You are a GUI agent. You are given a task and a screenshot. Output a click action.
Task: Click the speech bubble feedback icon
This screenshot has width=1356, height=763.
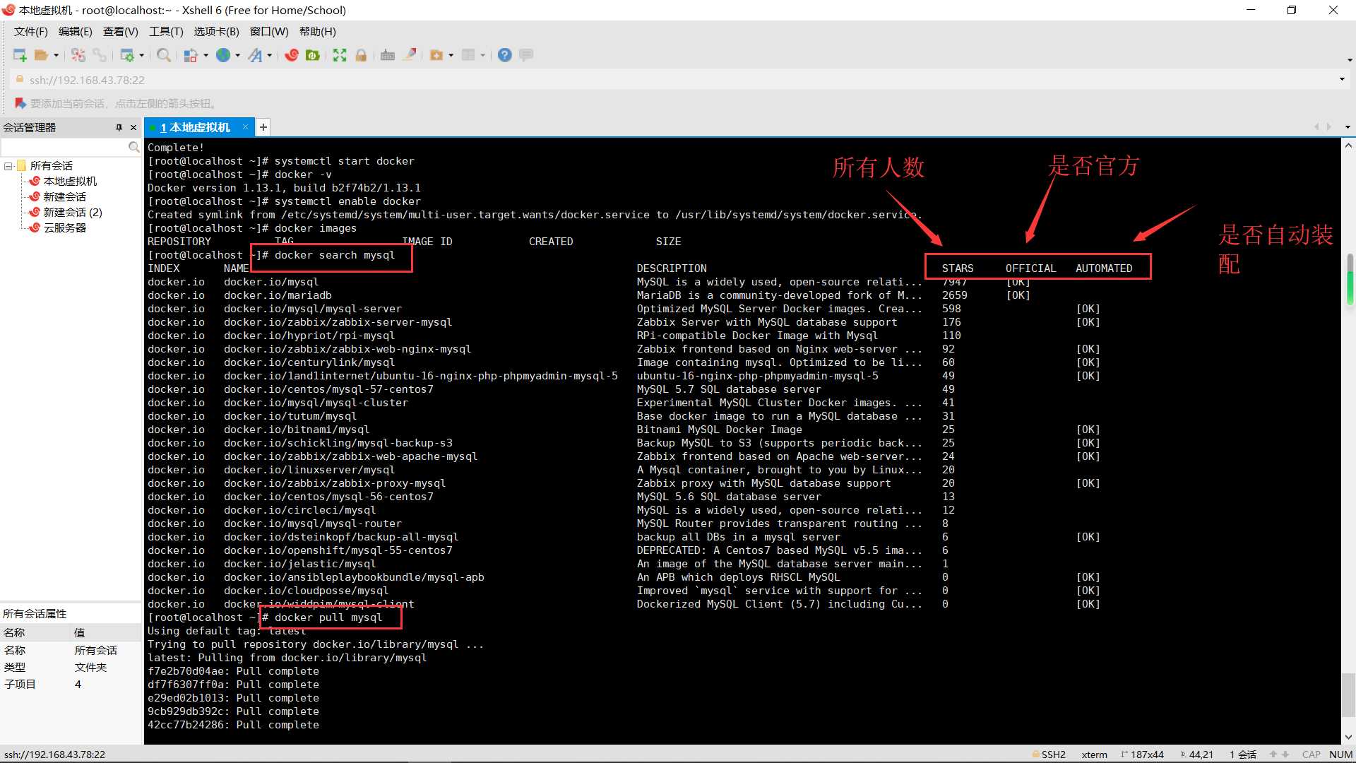pyautogui.click(x=526, y=55)
